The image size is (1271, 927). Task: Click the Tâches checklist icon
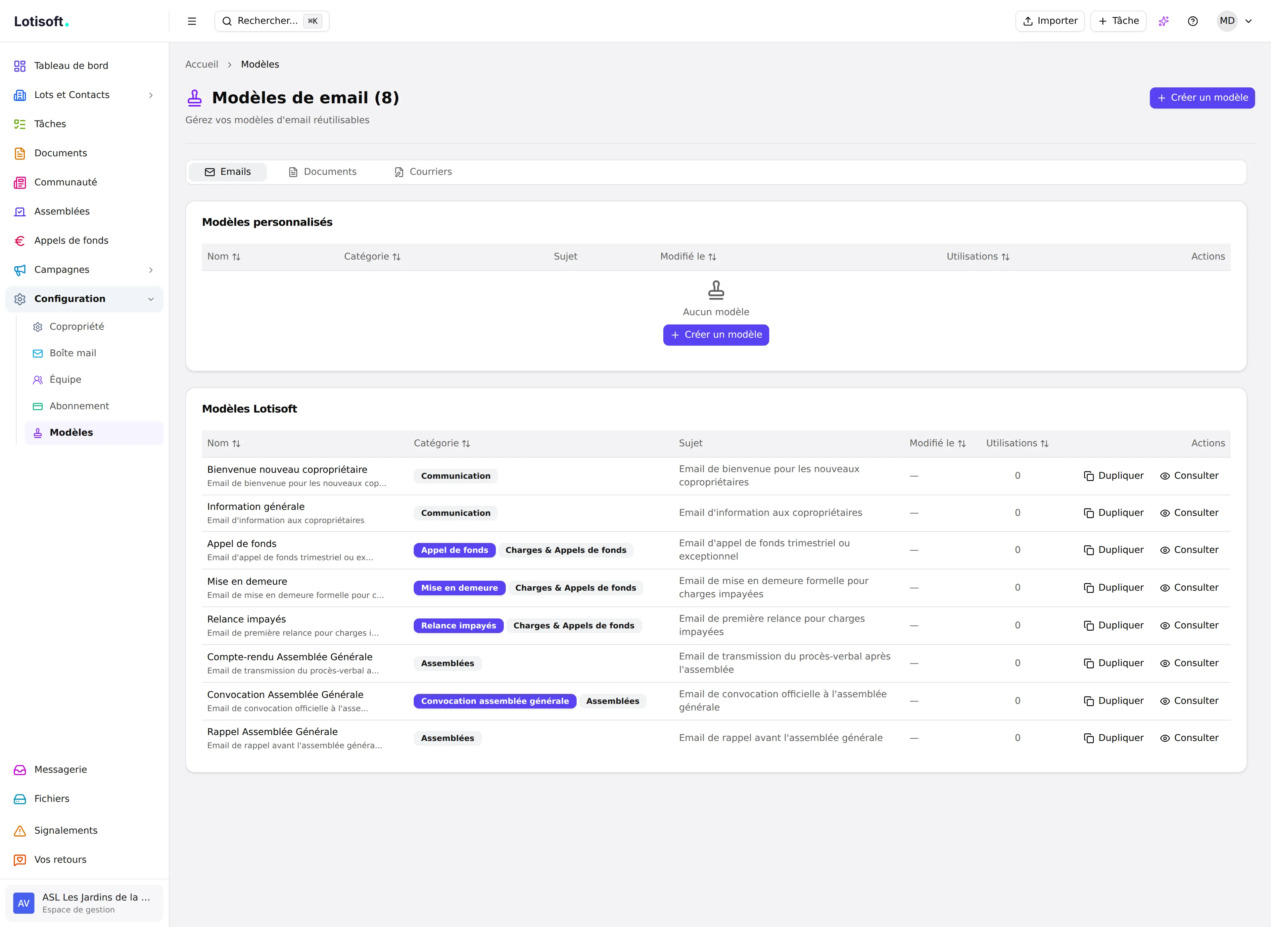pos(20,124)
